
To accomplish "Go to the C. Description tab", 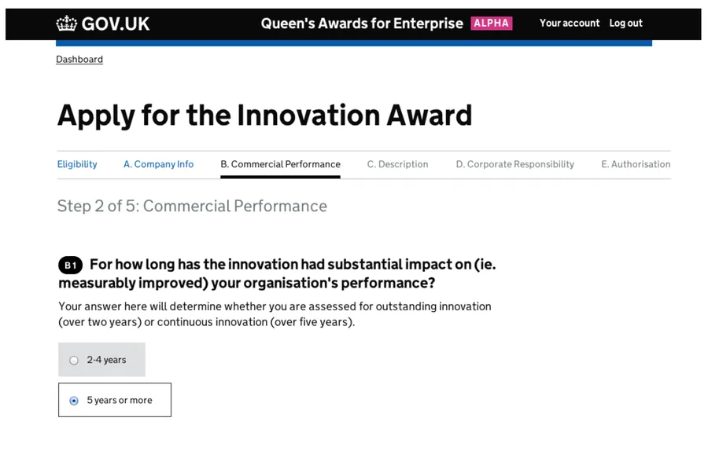I will (397, 164).
